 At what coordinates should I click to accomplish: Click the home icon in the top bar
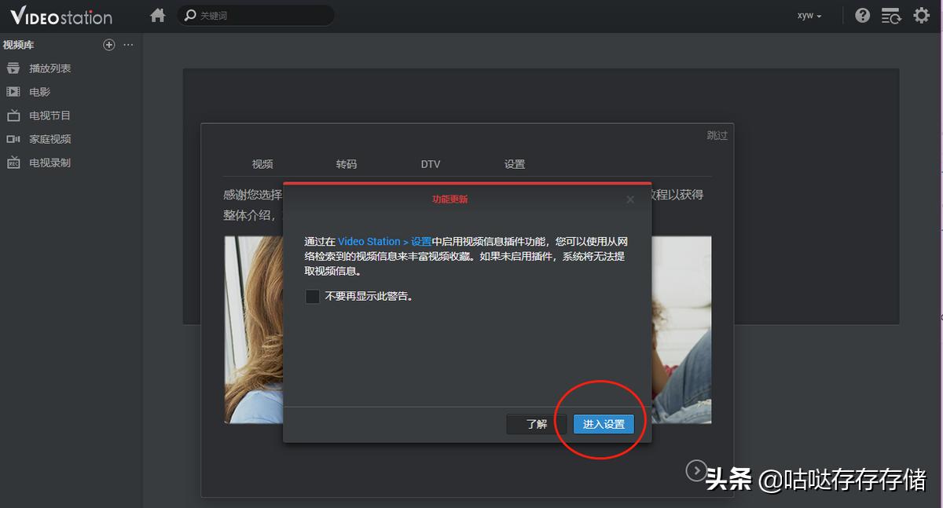(157, 15)
